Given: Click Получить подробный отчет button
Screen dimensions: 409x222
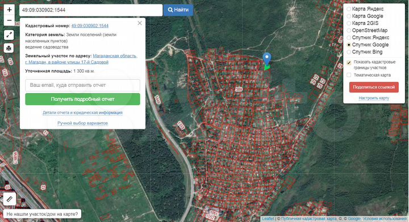Looking at the screenshot, I should point(82,99).
